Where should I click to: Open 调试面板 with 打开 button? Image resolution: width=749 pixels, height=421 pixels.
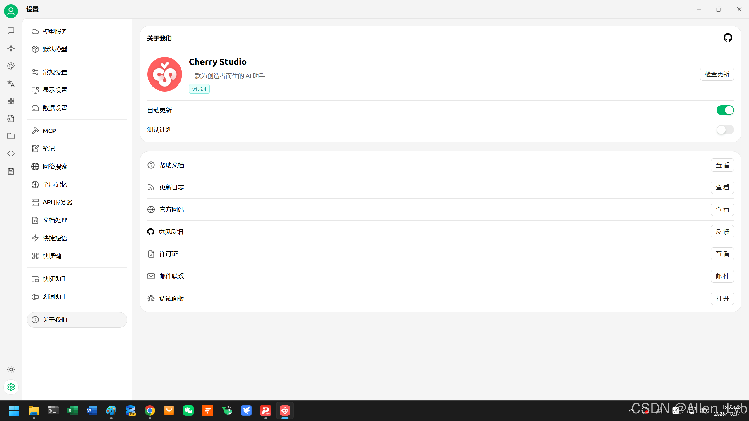pyautogui.click(x=722, y=298)
